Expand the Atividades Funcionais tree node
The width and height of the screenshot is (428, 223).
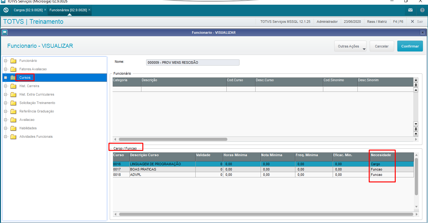coord(5,136)
